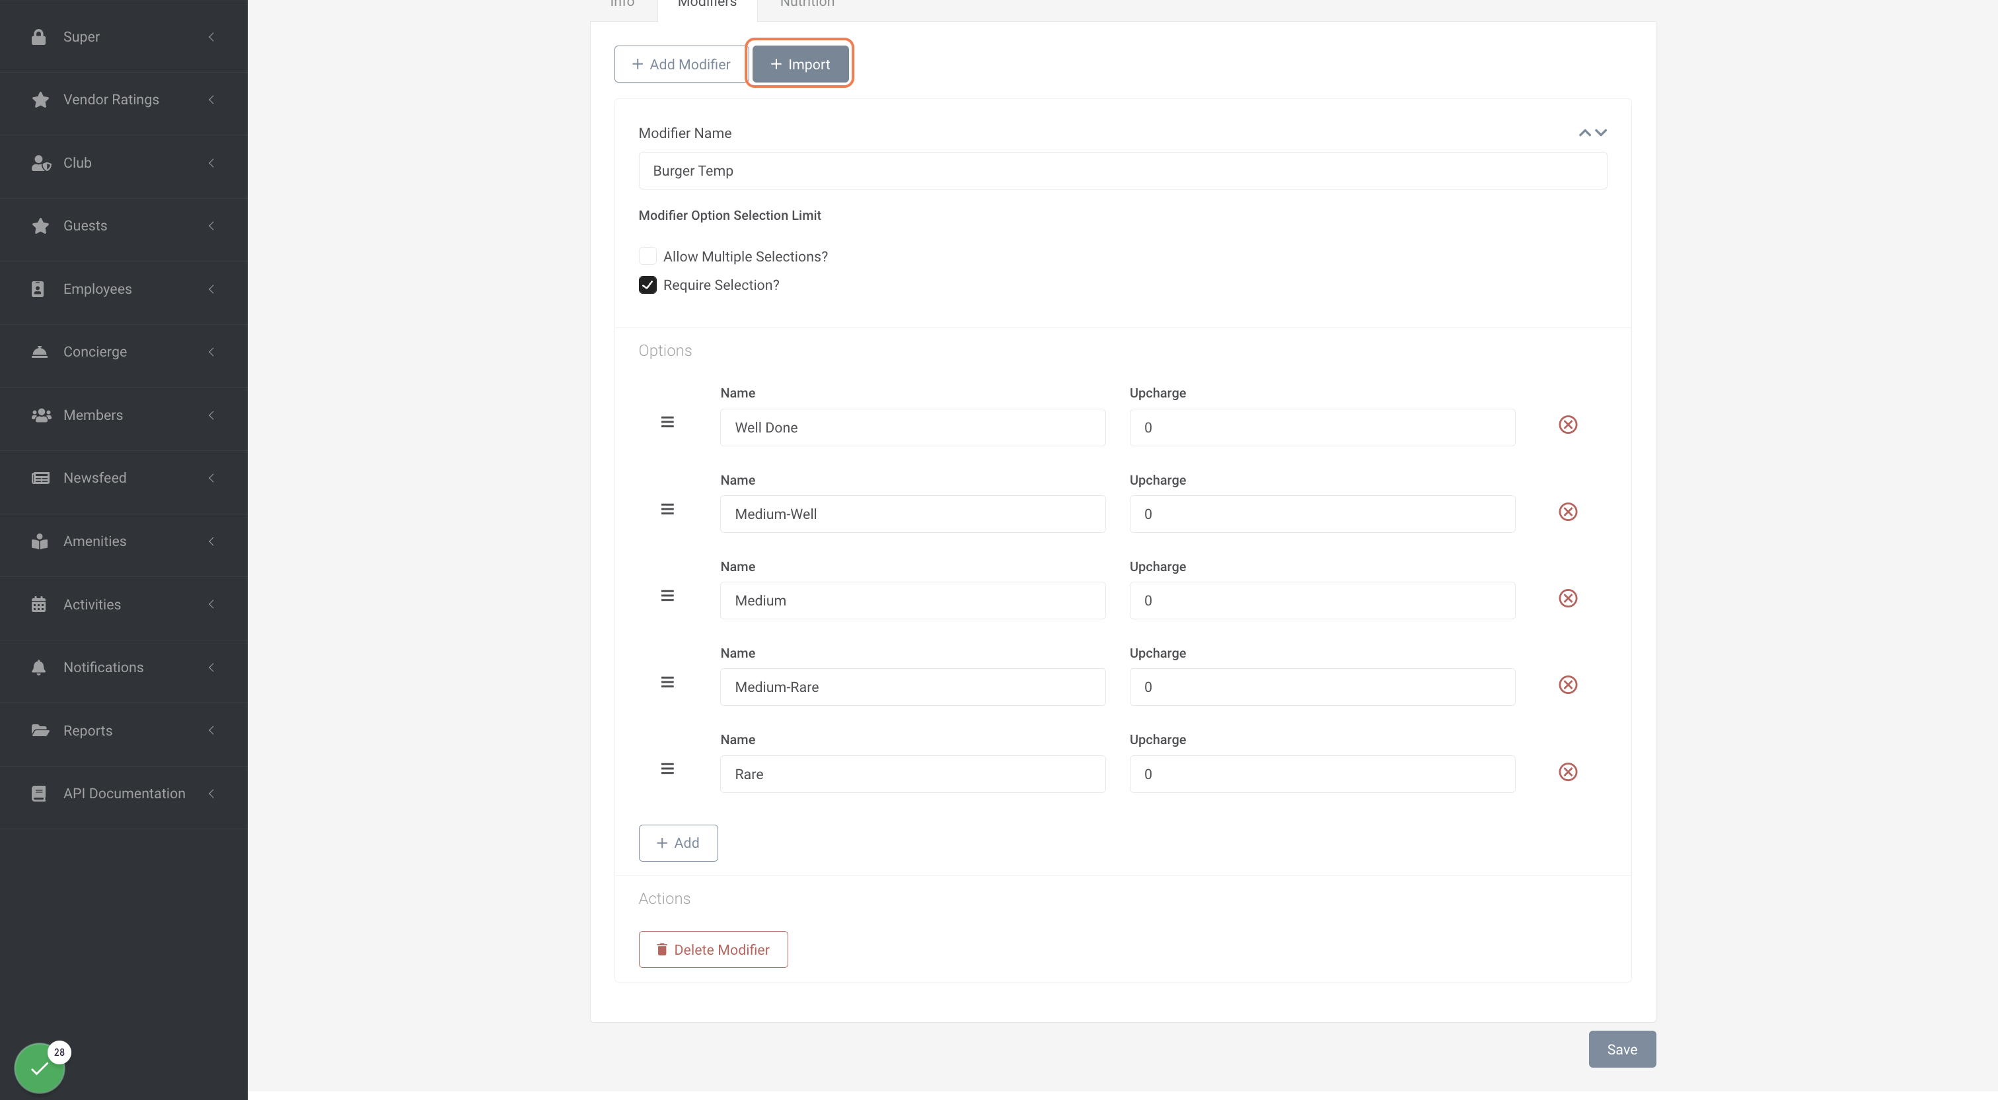Expand the Members section chevron
This screenshot has width=1998, height=1100.
click(x=211, y=415)
